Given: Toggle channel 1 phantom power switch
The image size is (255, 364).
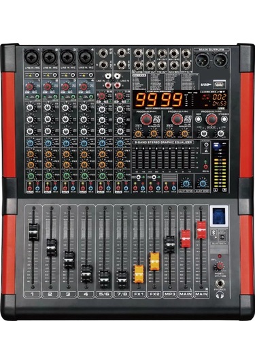Looking at the screenshot, I should (x=37, y=75).
